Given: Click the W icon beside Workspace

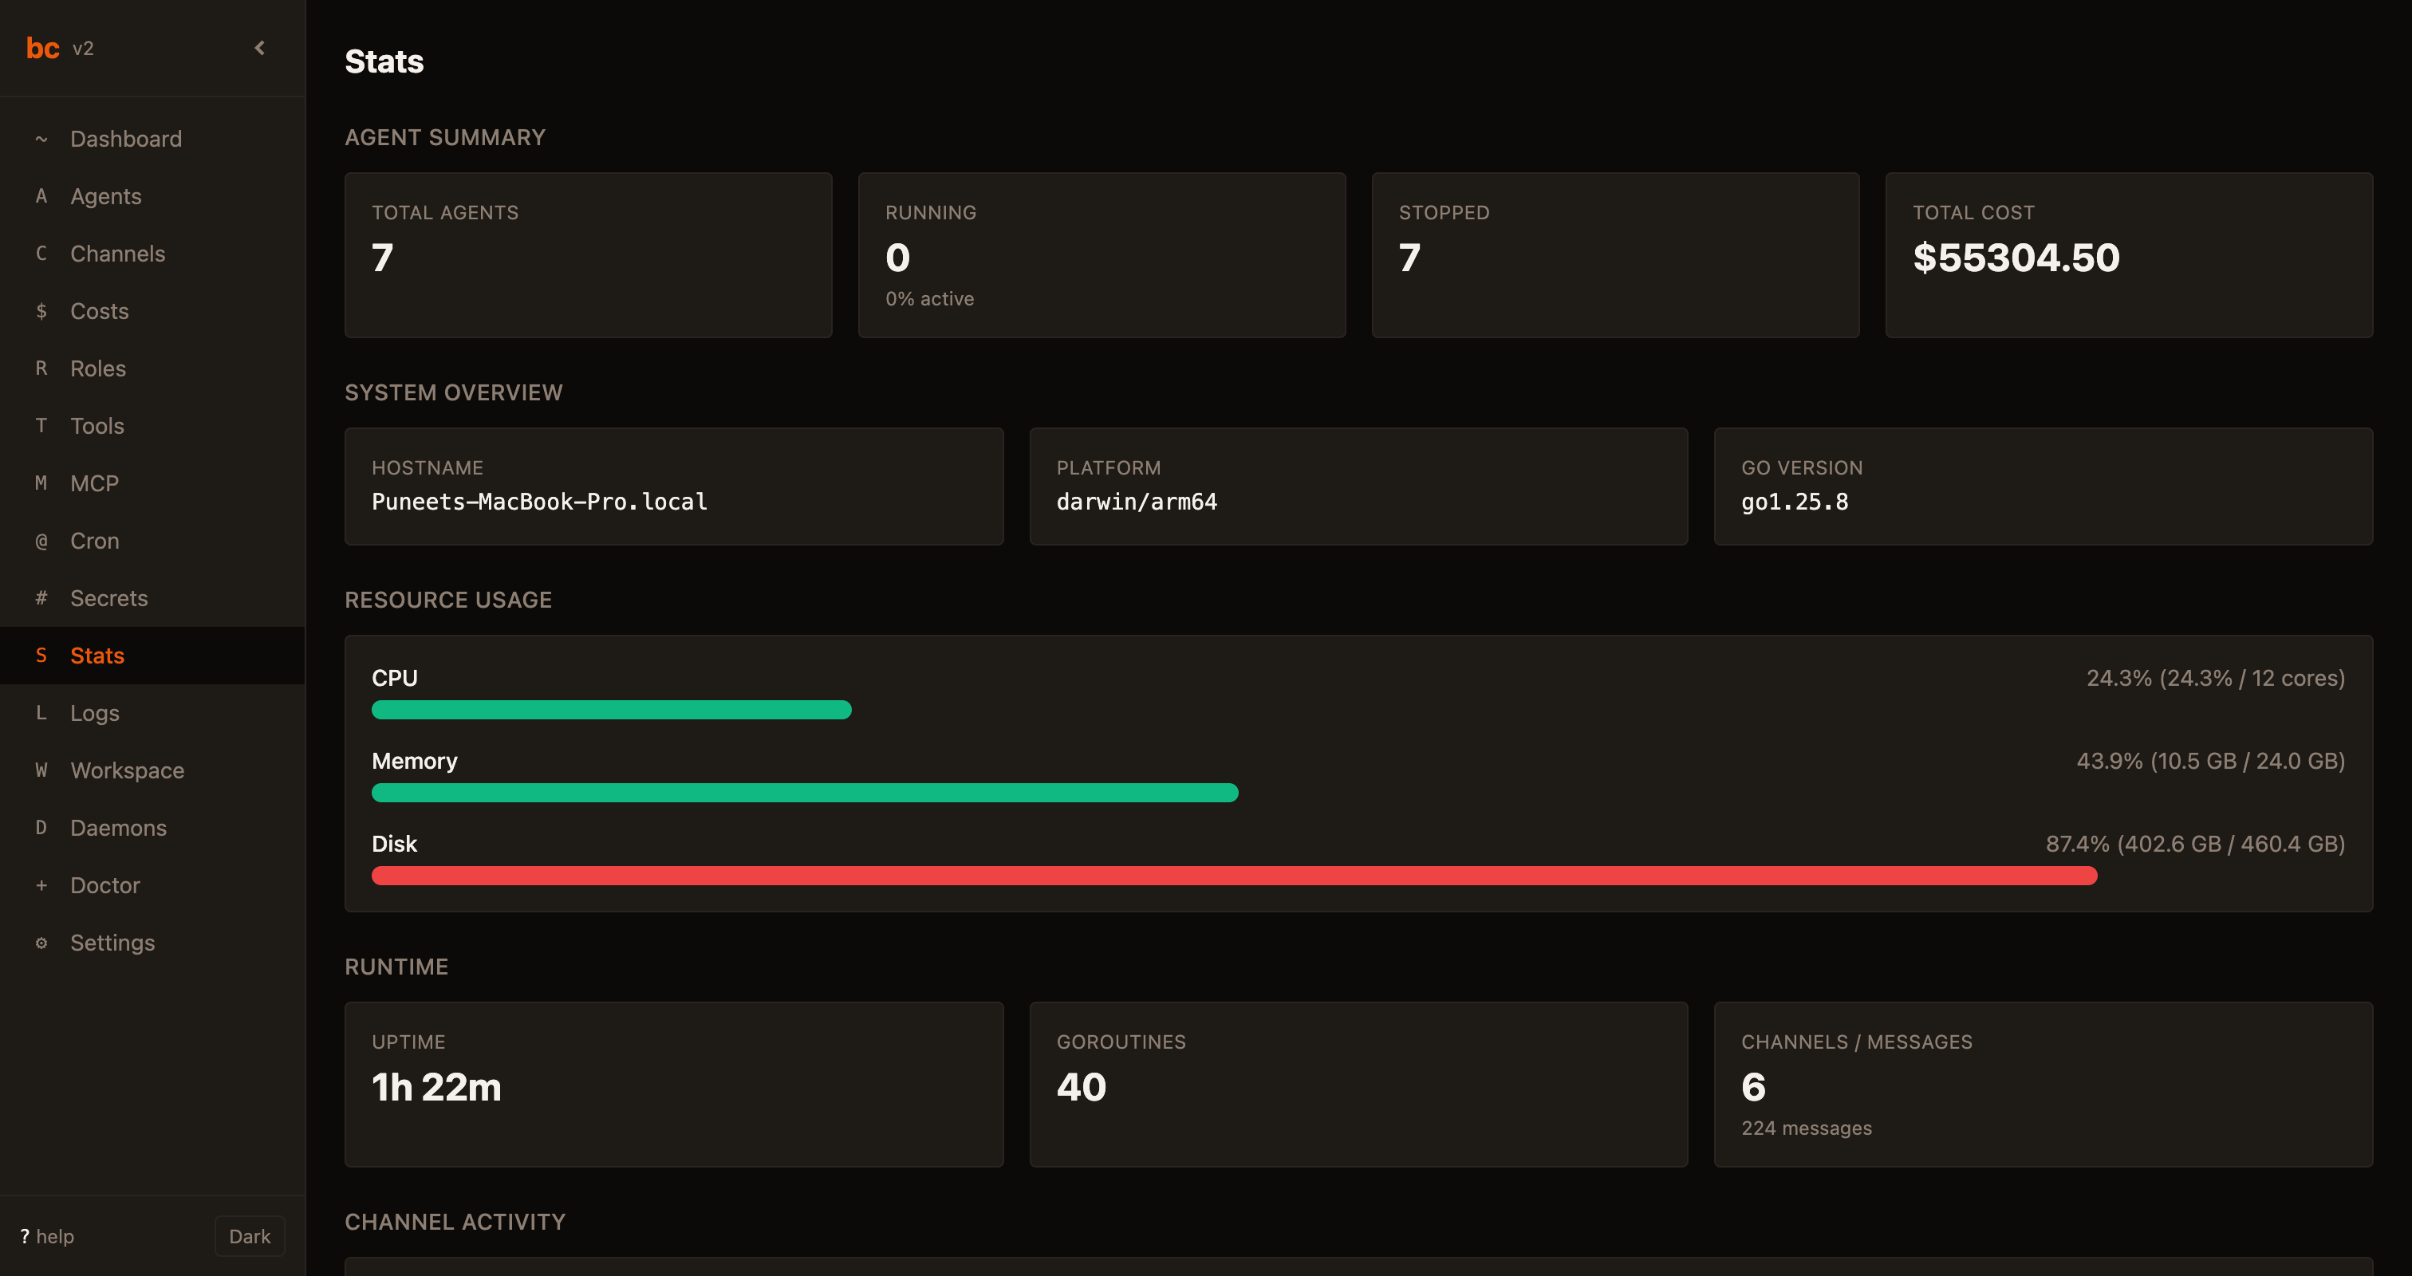Looking at the screenshot, I should [x=41, y=770].
